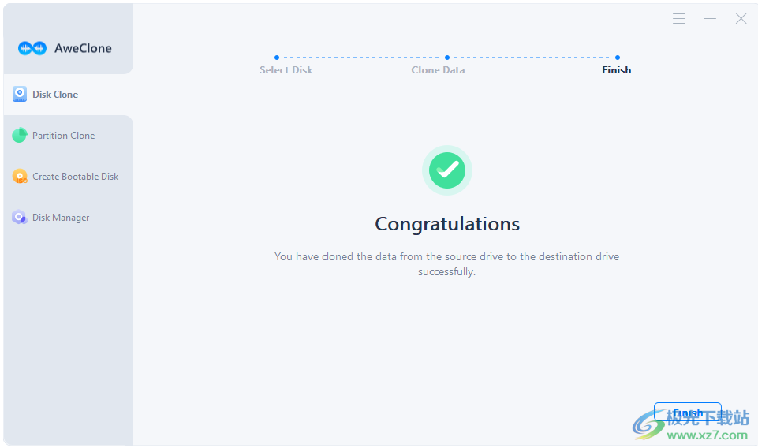Click the Select Disk step label

click(286, 70)
